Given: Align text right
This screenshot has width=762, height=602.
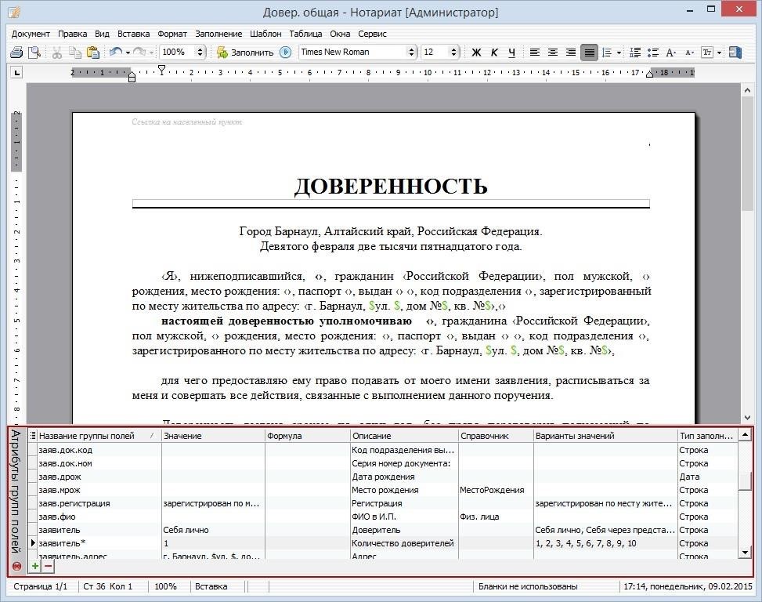Looking at the screenshot, I should 571,52.
